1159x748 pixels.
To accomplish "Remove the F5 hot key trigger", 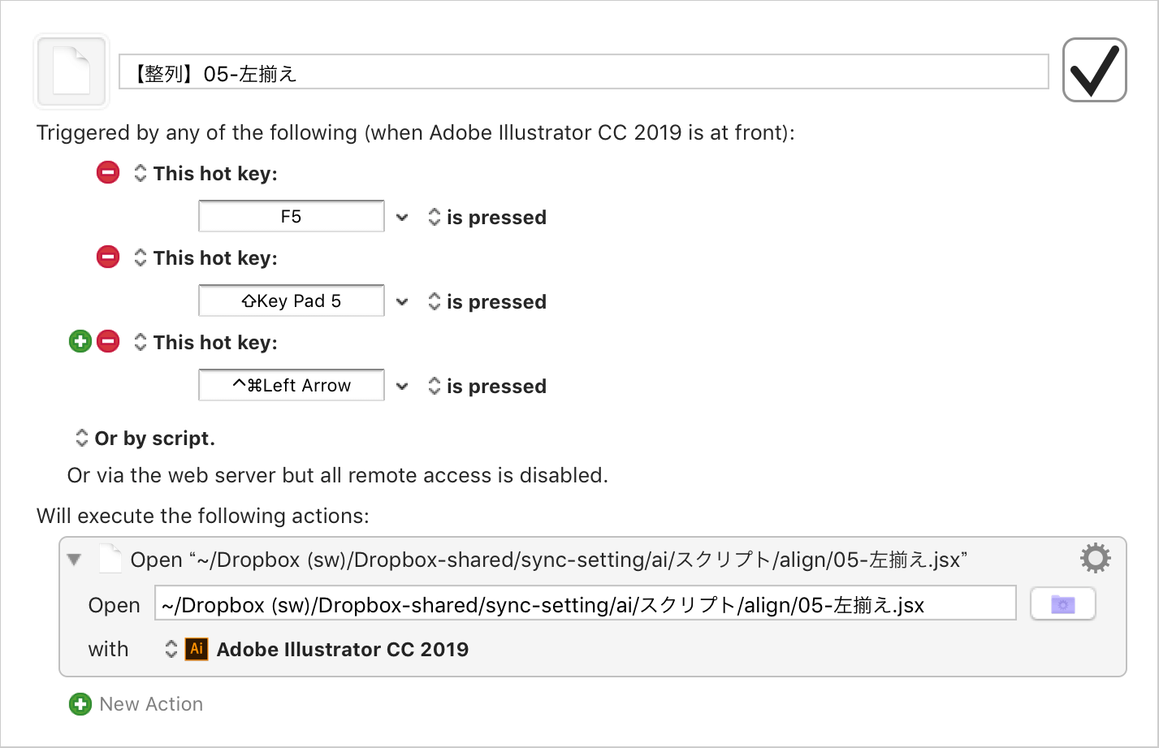I will pos(108,172).
